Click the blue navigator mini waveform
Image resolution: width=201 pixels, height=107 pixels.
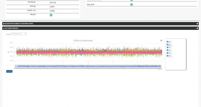[88, 66]
